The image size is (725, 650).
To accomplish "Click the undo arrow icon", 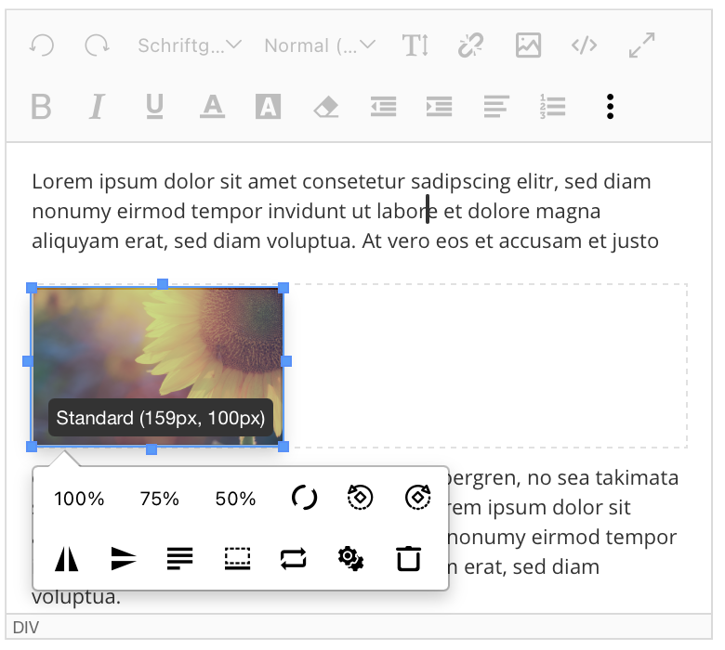I will [x=42, y=45].
